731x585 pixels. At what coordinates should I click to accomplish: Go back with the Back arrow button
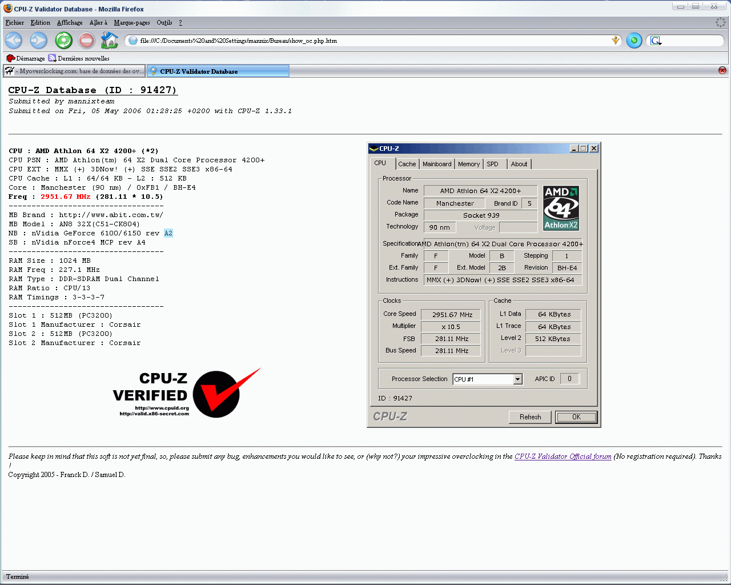[x=14, y=41]
